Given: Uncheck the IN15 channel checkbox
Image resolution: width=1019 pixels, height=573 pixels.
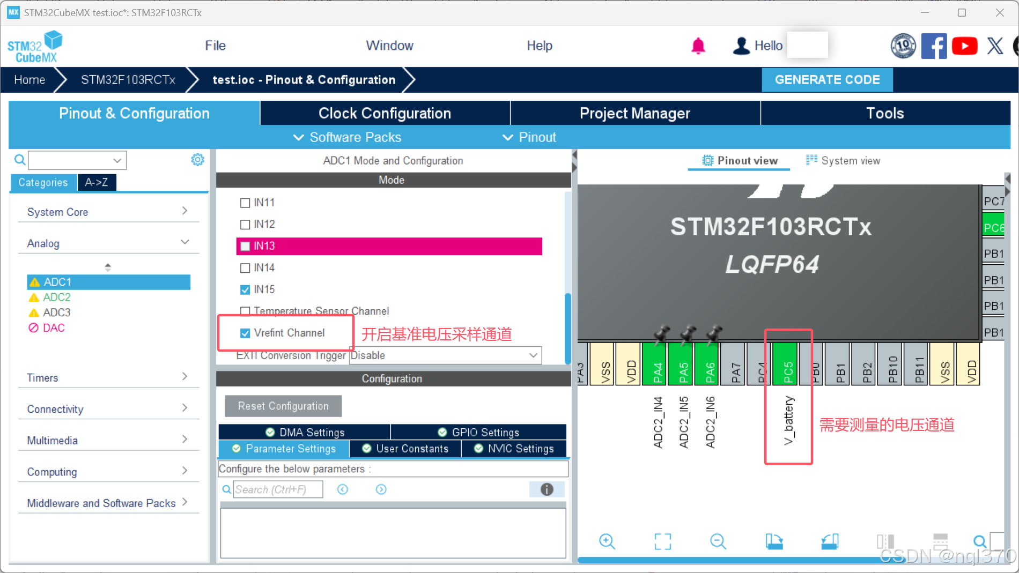Looking at the screenshot, I should point(245,289).
